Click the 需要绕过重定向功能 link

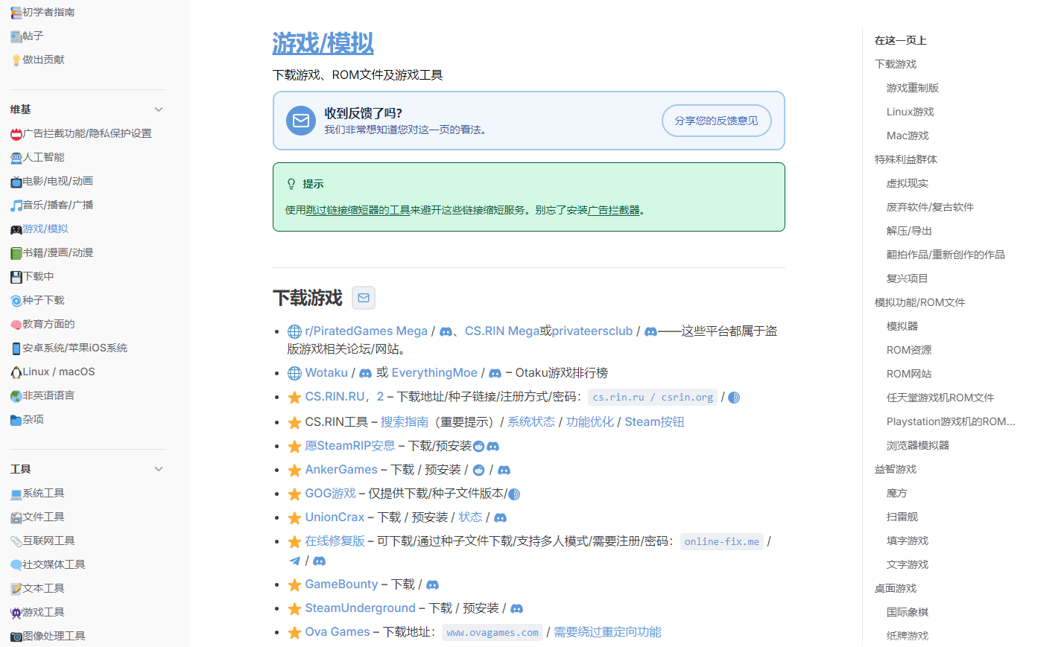[607, 631]
